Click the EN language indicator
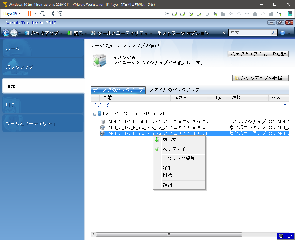 [x=290, y=236]
